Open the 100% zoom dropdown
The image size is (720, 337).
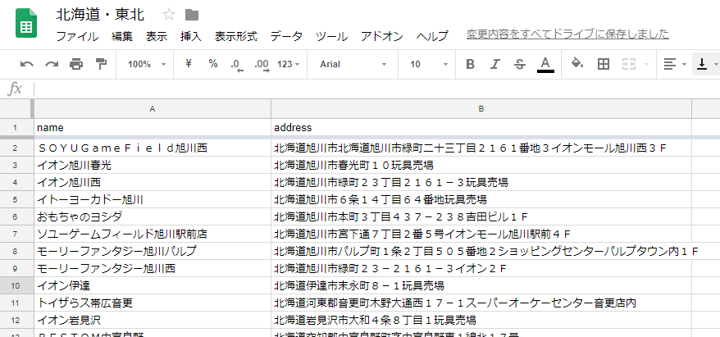tap(147, 64)
